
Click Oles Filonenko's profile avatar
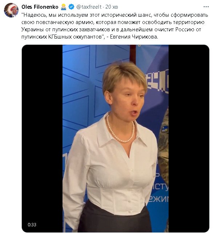coord(11,10)
